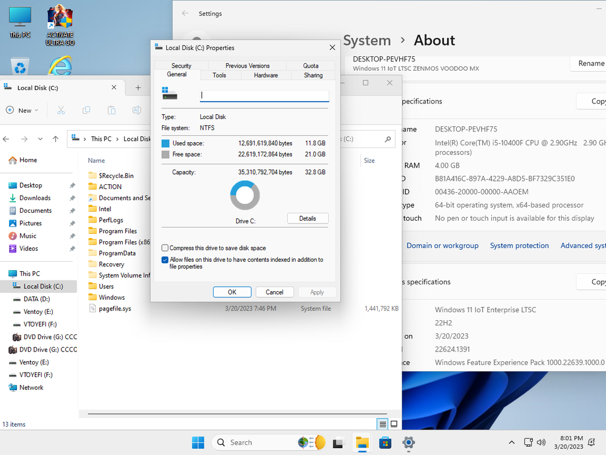Viewport: 606px width, 455px height.
Task: Click the Rename icon in Explorer toolbar
Action: click(x=137, y=110)
